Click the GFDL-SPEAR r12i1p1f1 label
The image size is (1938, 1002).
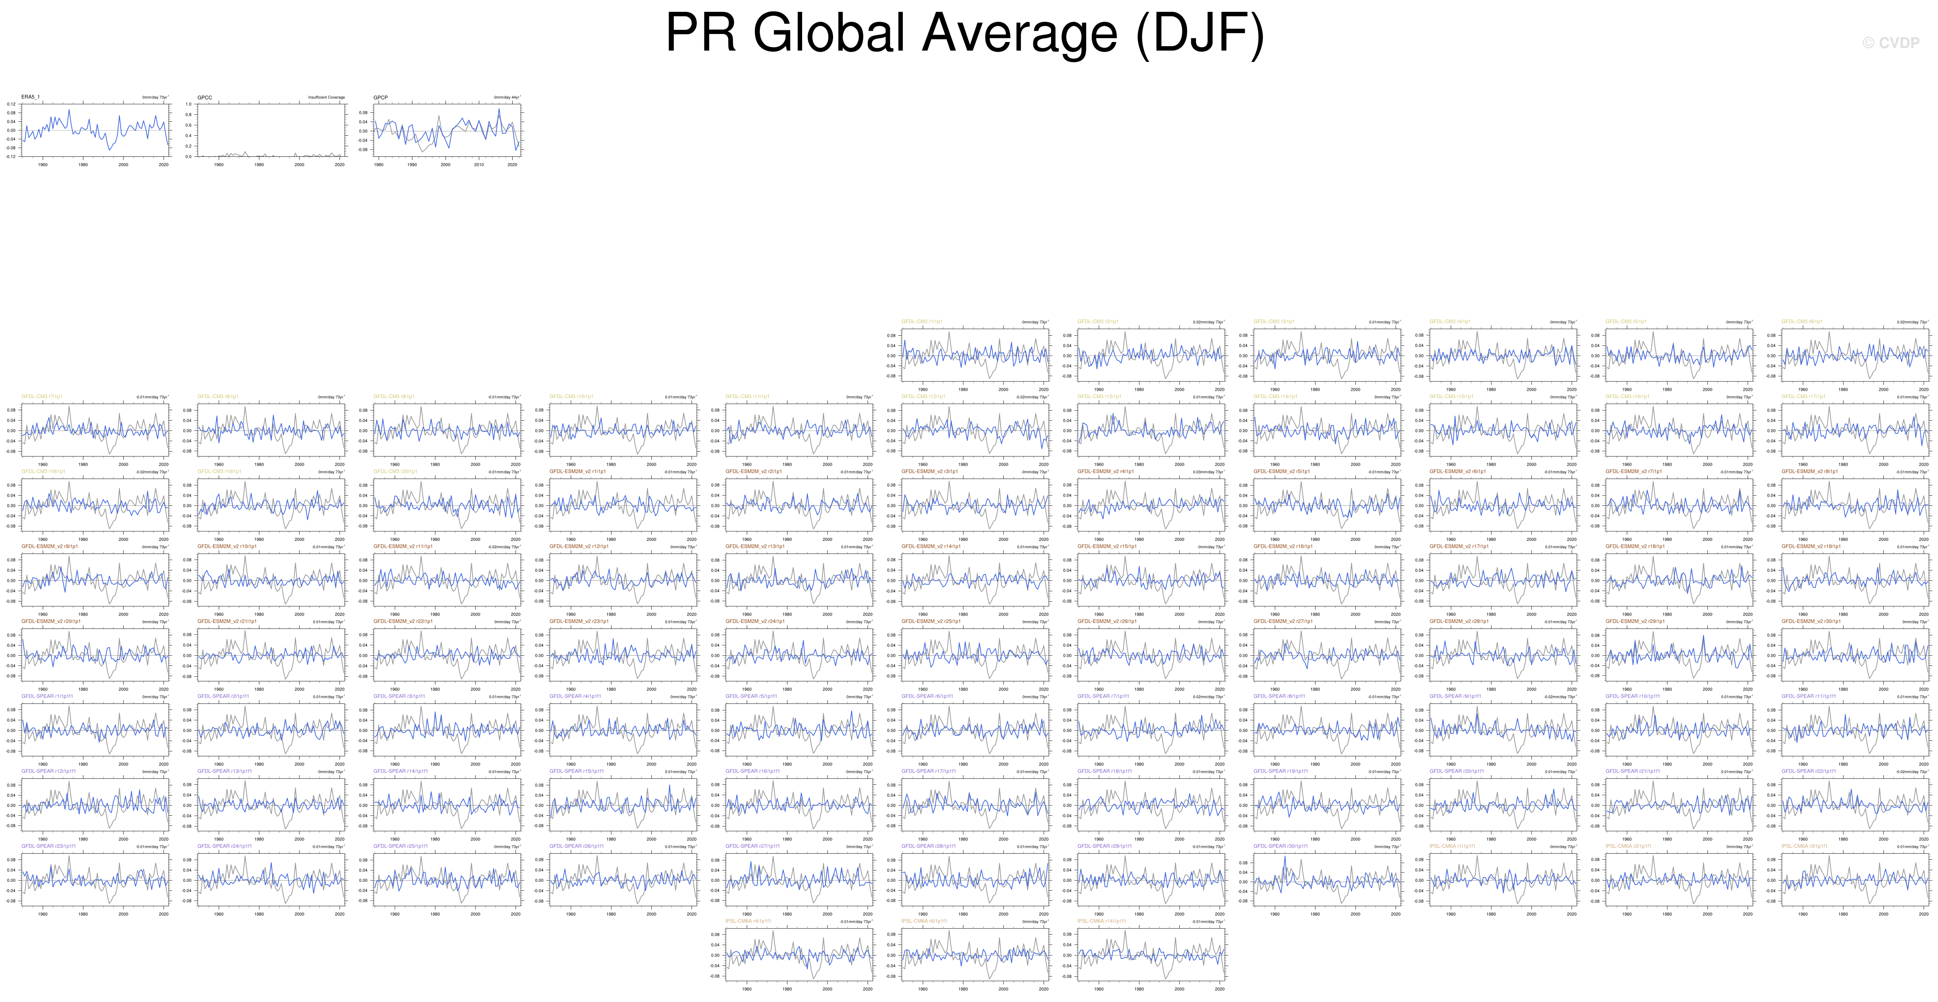tap(49, 771)
